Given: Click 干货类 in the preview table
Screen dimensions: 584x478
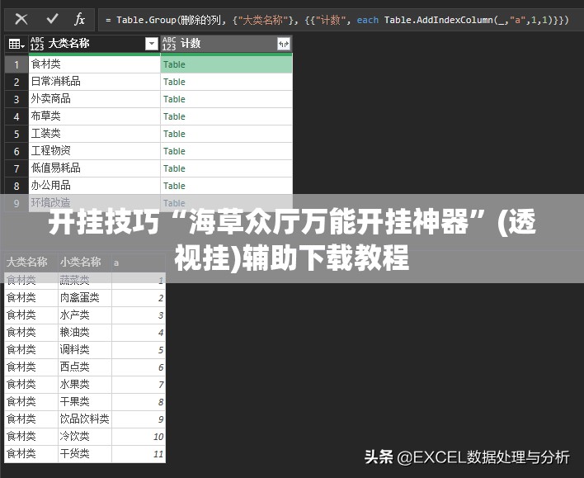Looking at the screenshot, I should [74, 454].
